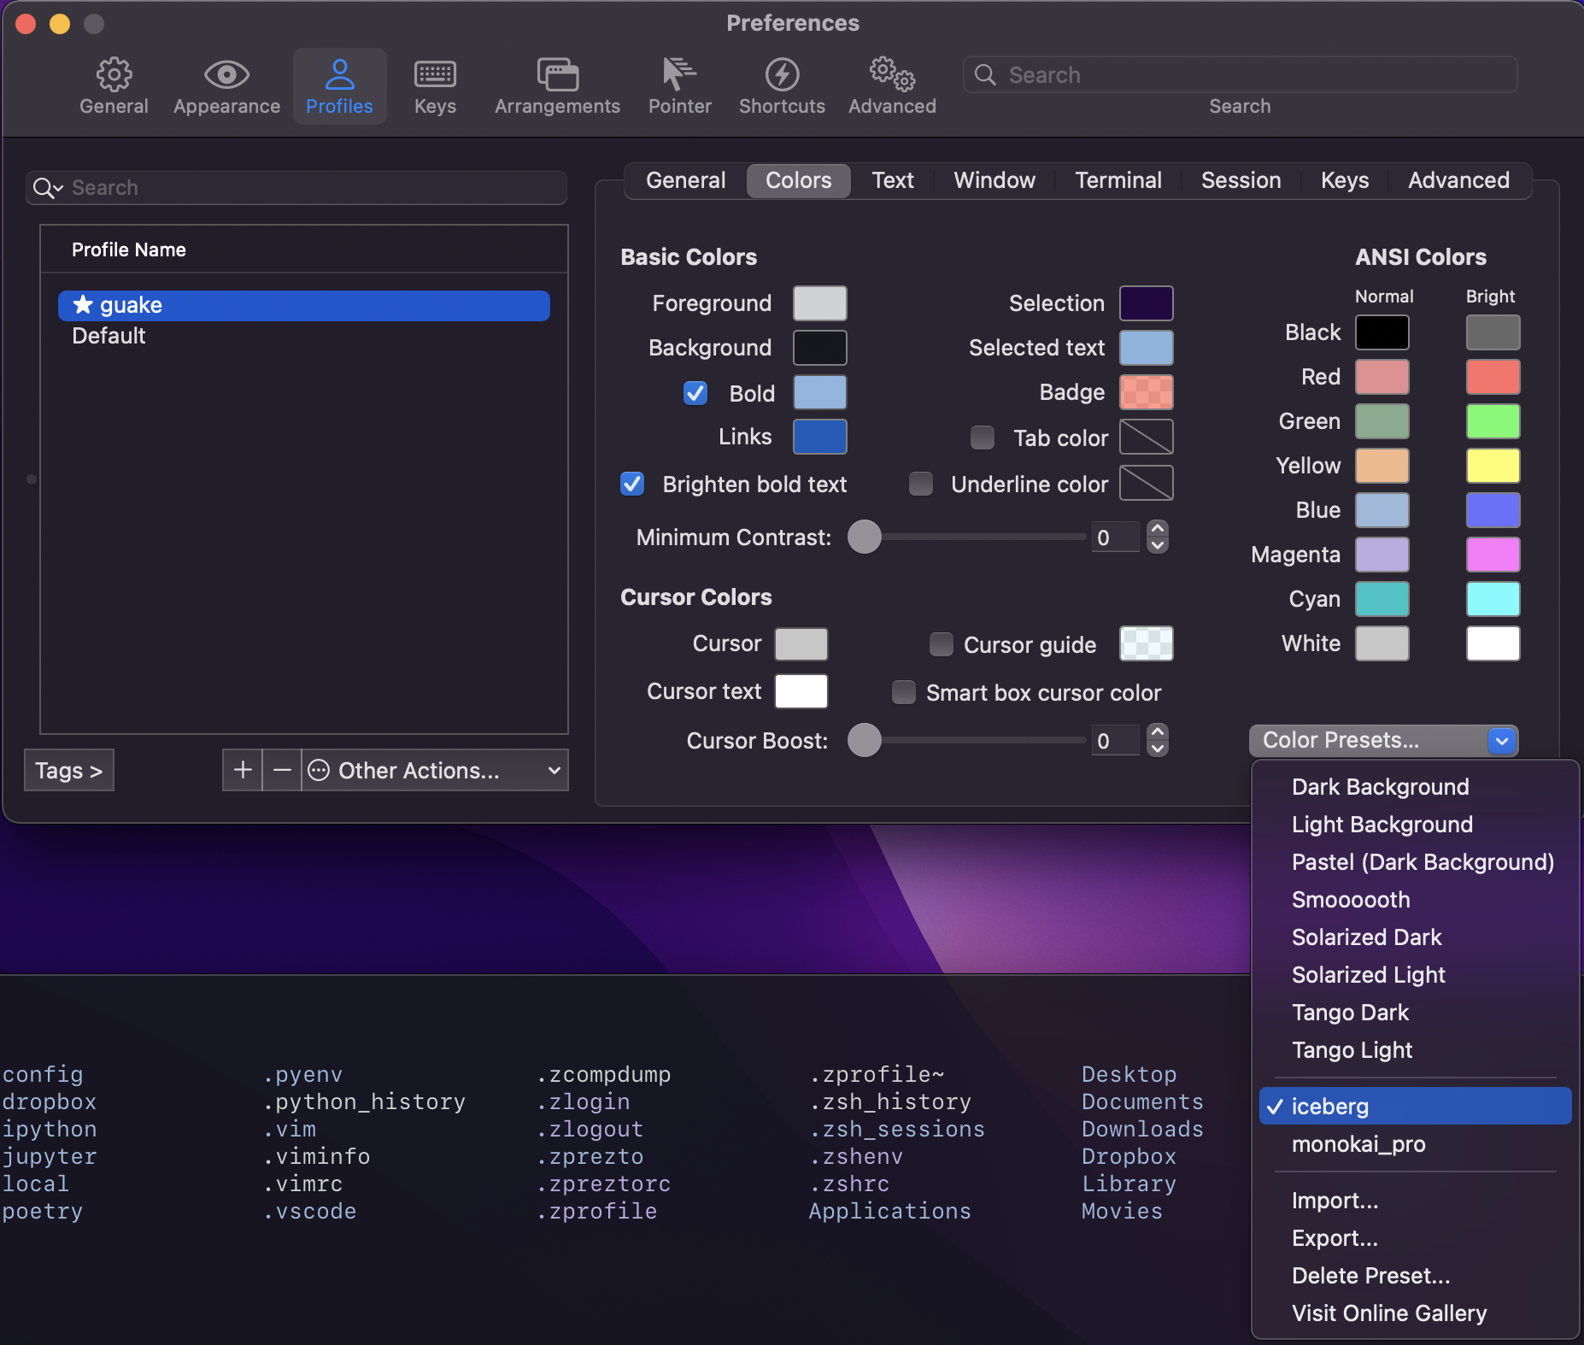The image size is (1584, 1345).
Task: Enable Smart box cursor color
Action: tap(903, 692)
